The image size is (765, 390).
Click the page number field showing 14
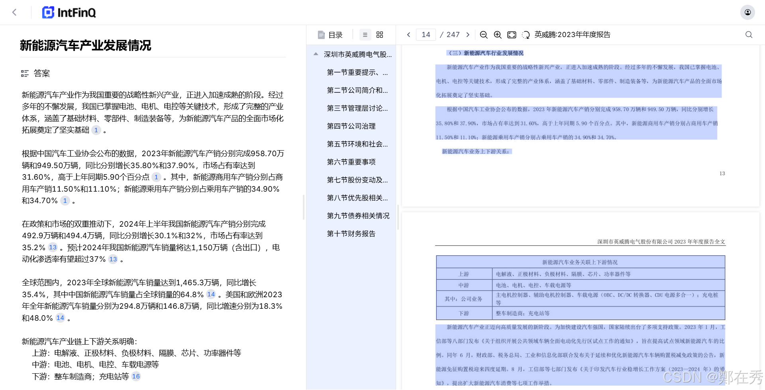(426, 35)
